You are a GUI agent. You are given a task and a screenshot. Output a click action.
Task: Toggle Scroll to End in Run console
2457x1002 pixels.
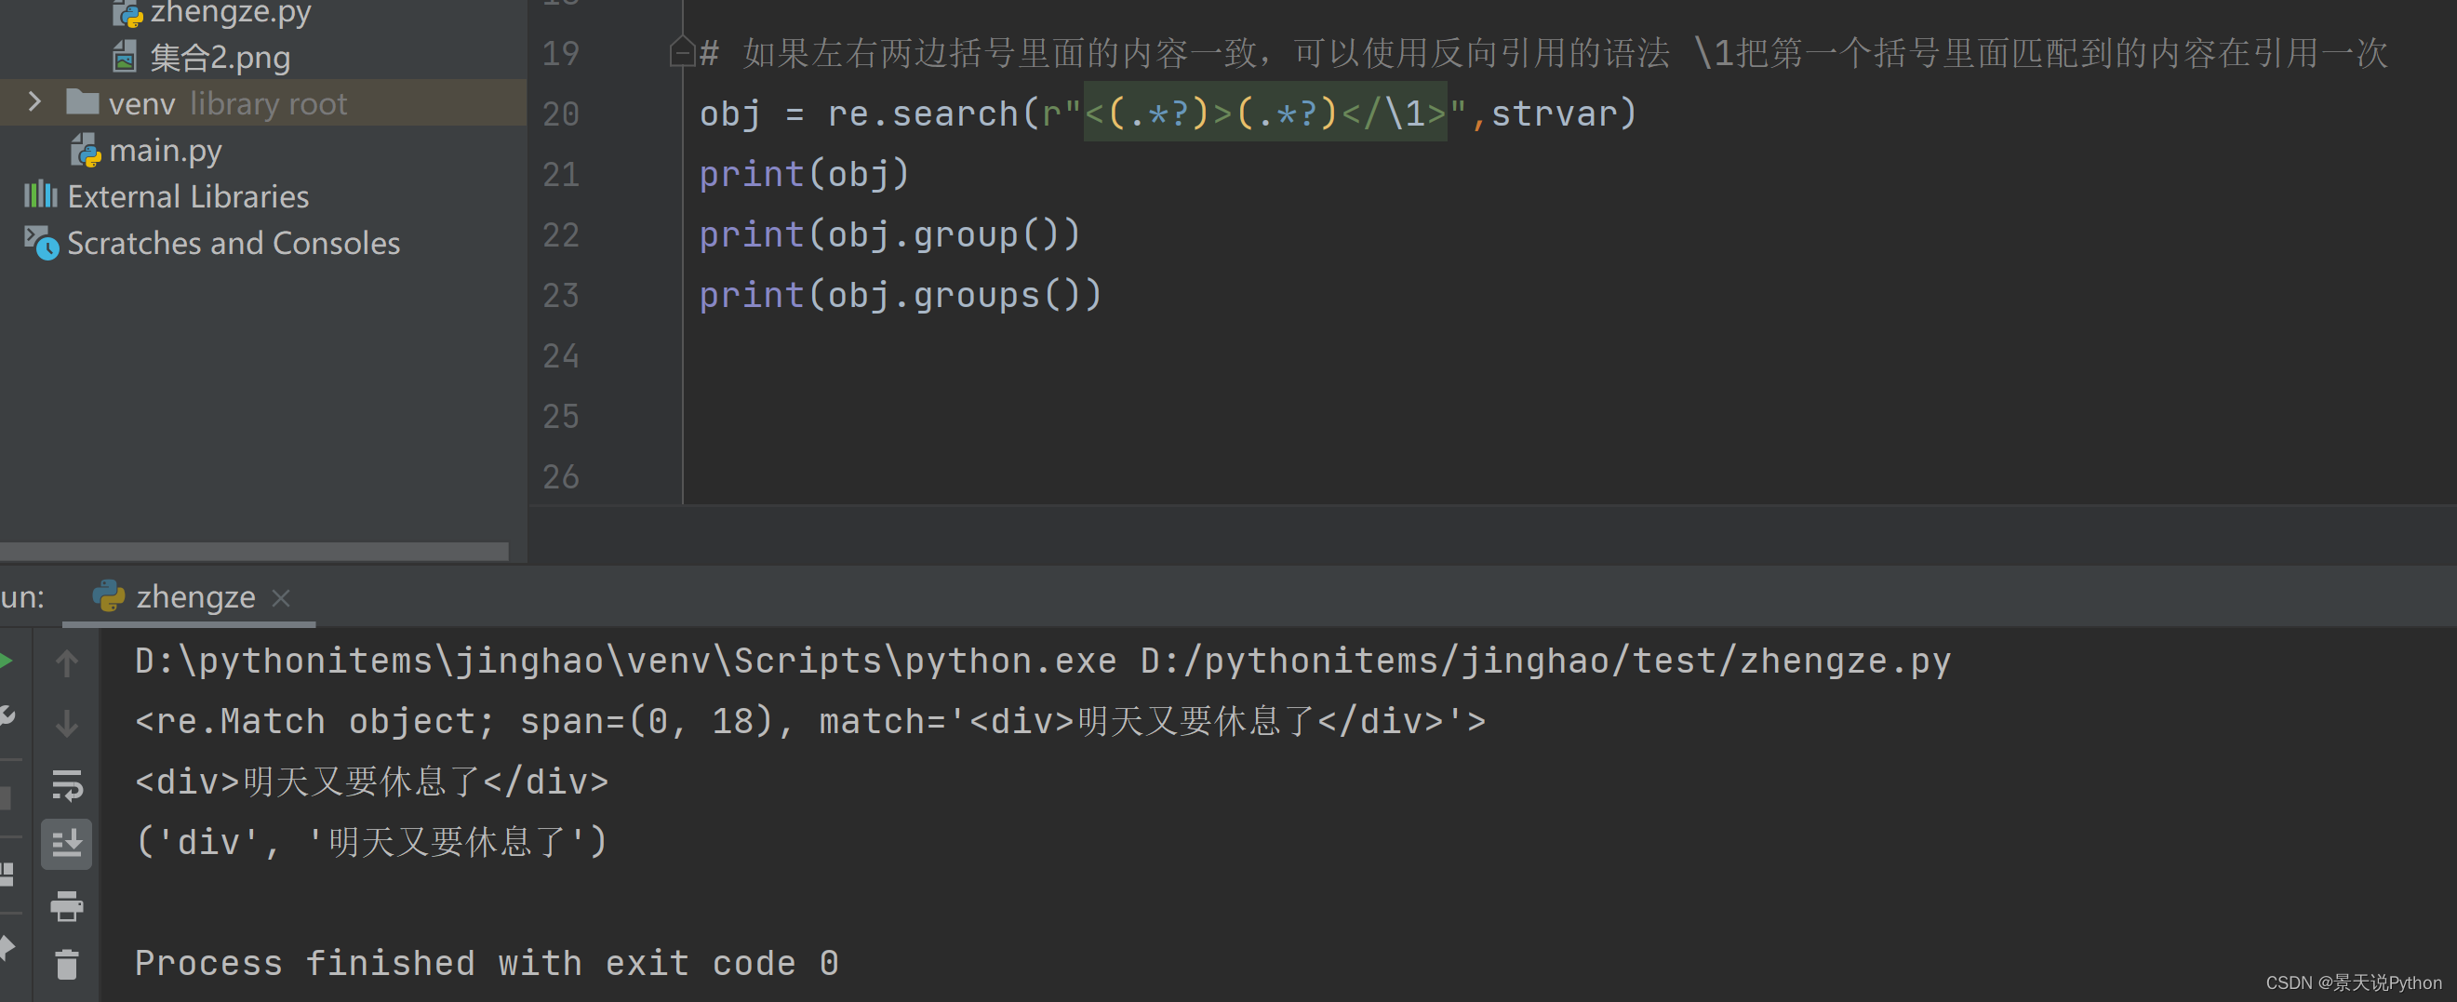(67, 845)
